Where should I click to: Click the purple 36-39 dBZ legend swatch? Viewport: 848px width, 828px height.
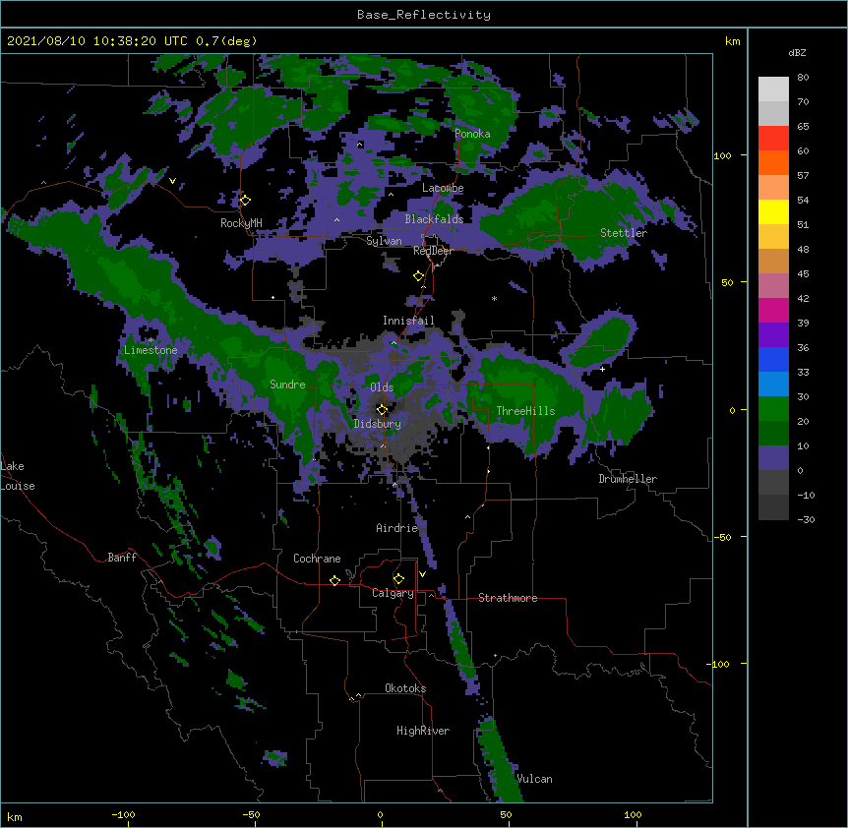773,335
